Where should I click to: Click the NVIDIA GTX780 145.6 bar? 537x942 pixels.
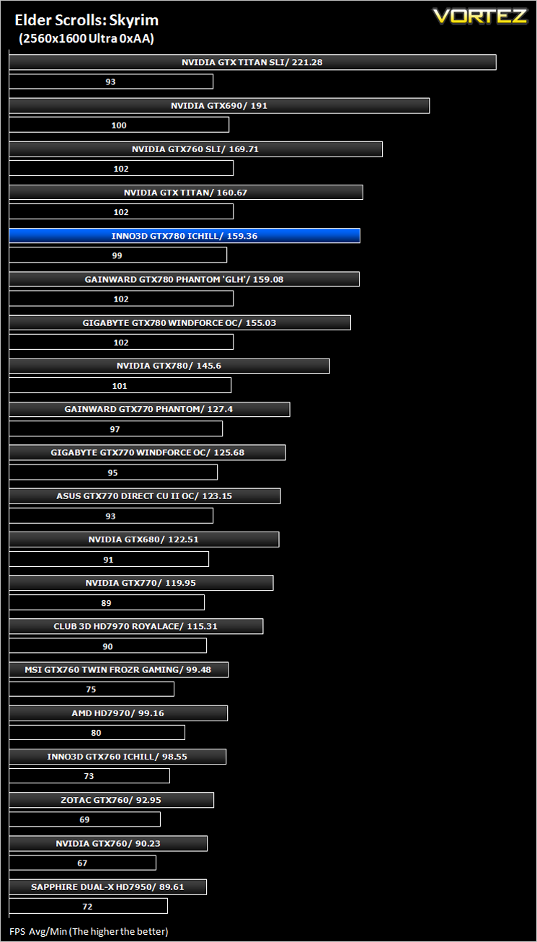(x=169, y=366)
